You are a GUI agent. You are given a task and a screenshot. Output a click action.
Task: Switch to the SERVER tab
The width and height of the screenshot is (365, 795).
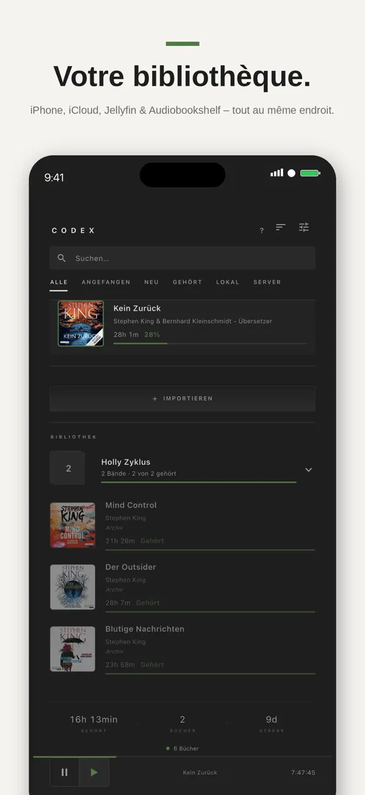pyautogui.click(x=267, y=282)
